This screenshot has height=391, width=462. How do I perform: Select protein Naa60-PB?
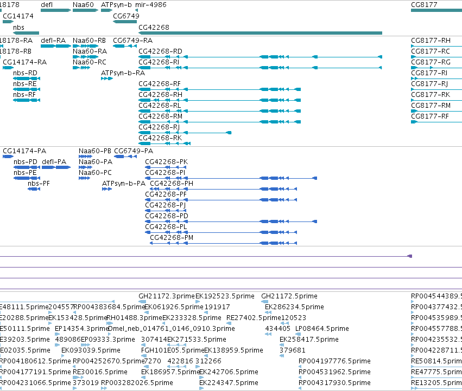coord(95,151)
